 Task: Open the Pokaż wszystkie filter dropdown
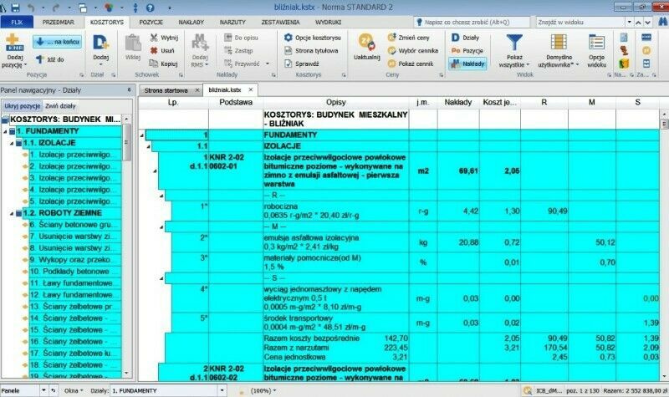(x=514, y=50)
